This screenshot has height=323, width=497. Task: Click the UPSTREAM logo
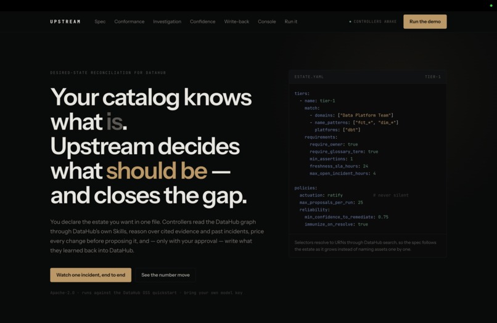coord(65,22)
